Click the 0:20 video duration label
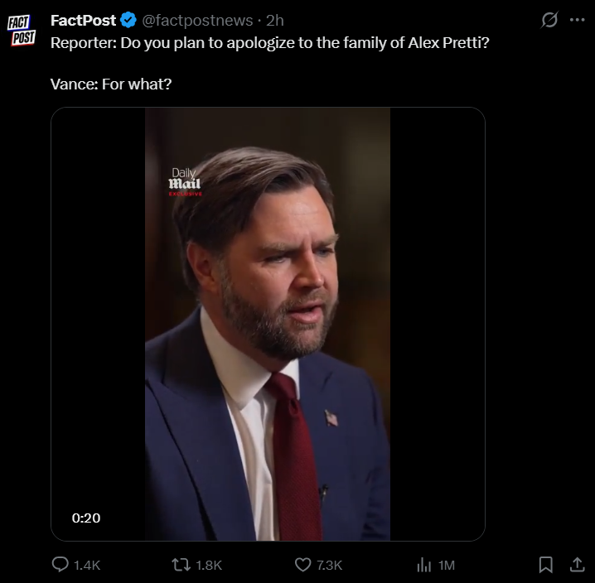The height and width of the screenshot is (583, 595). [86, 518]
